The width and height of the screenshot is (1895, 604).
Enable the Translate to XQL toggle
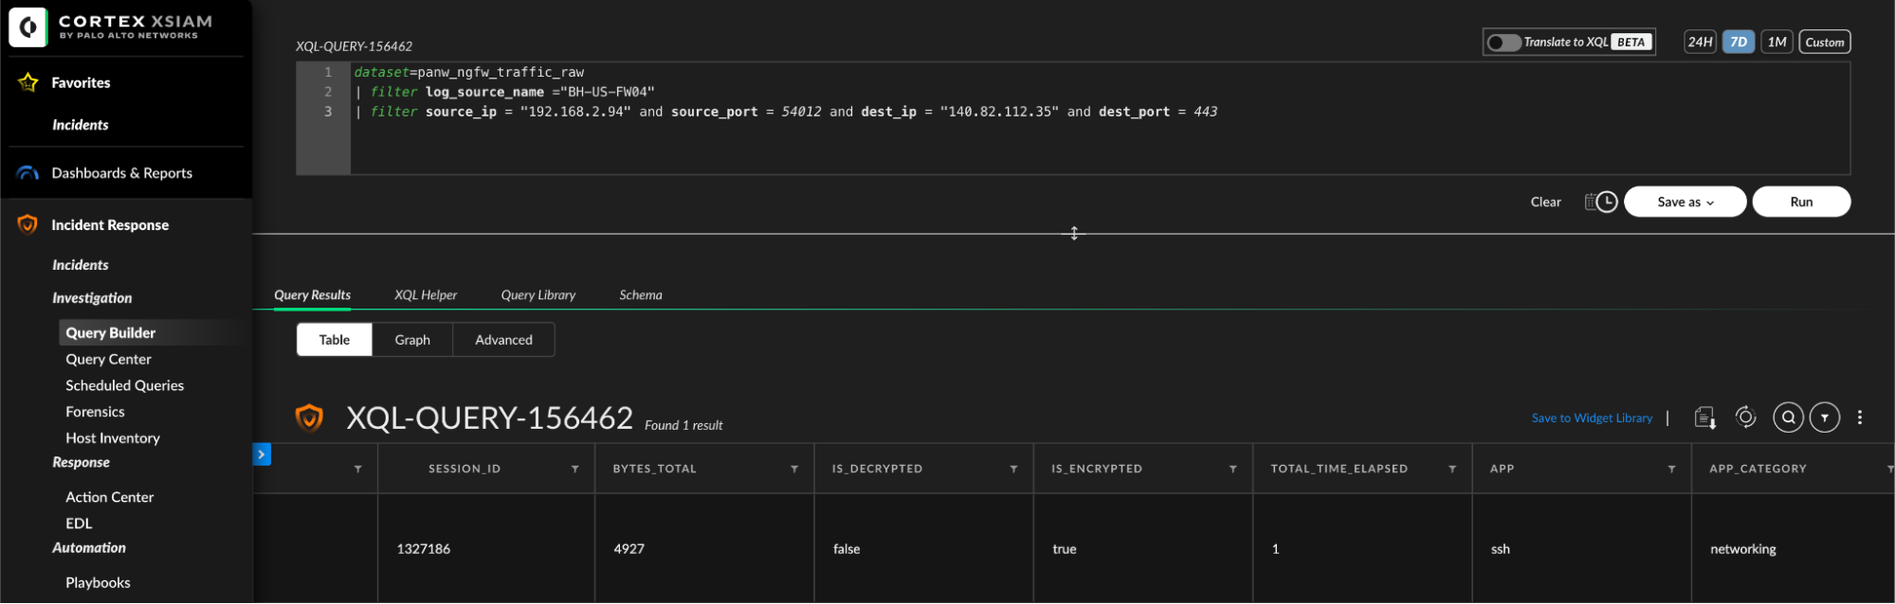coord(1503,43)
